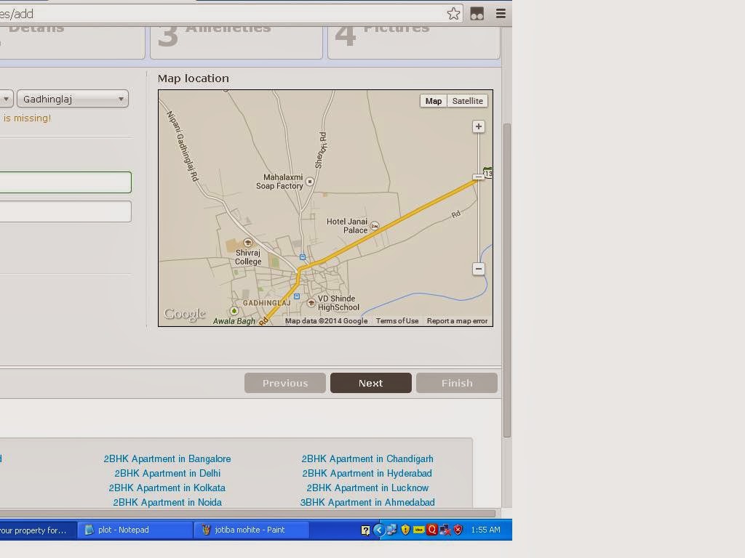Click the map zoom slider handle
The width and height of the screenshot is (745, 558).
click(478, 177)
